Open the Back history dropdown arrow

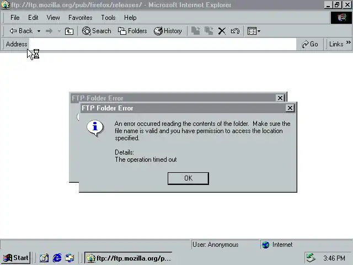point(39,31)
